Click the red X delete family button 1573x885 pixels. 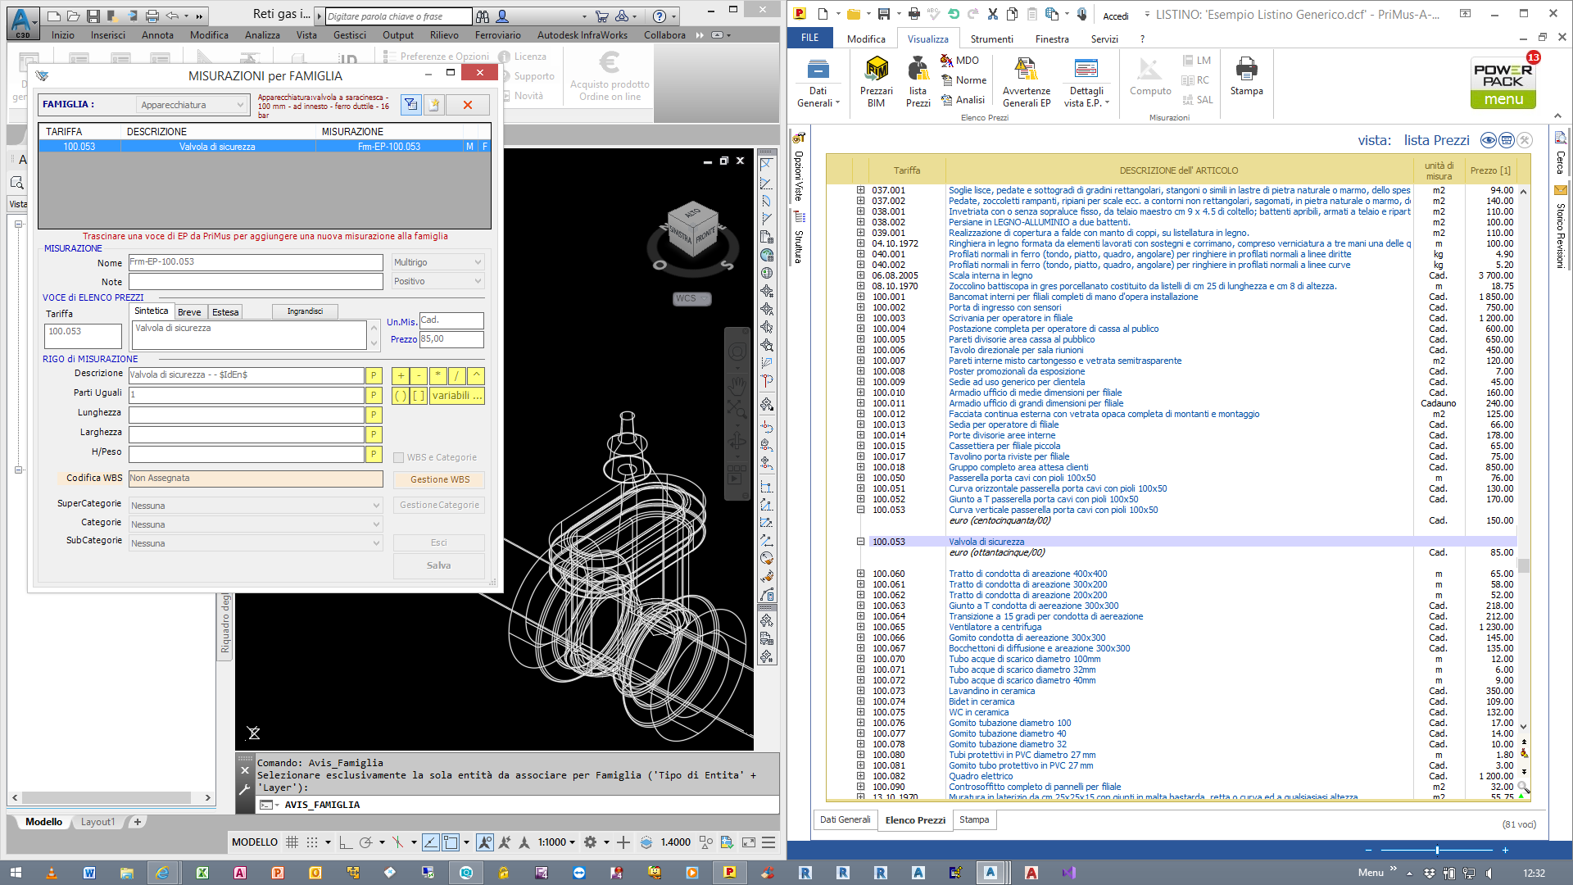pyautogui.click(x=467, y=105)
